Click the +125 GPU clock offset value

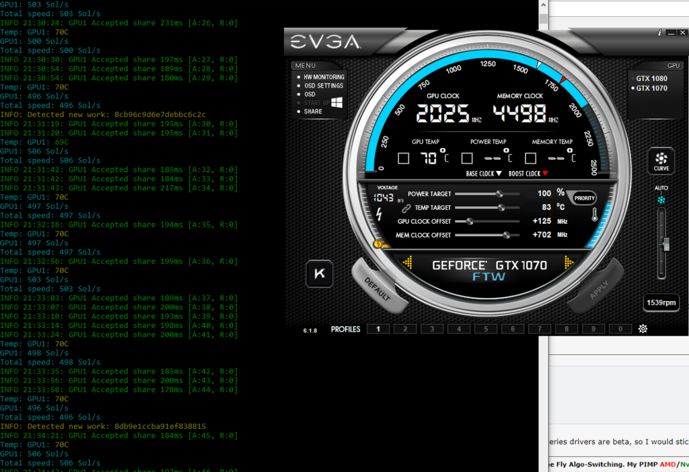(x=542, y=221)
